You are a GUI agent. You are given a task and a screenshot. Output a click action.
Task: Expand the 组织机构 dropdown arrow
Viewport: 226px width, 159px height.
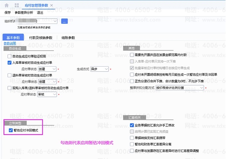(55, 21)
